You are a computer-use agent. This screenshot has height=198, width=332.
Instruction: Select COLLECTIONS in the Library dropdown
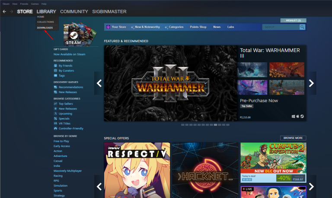[x=45, y=22]
